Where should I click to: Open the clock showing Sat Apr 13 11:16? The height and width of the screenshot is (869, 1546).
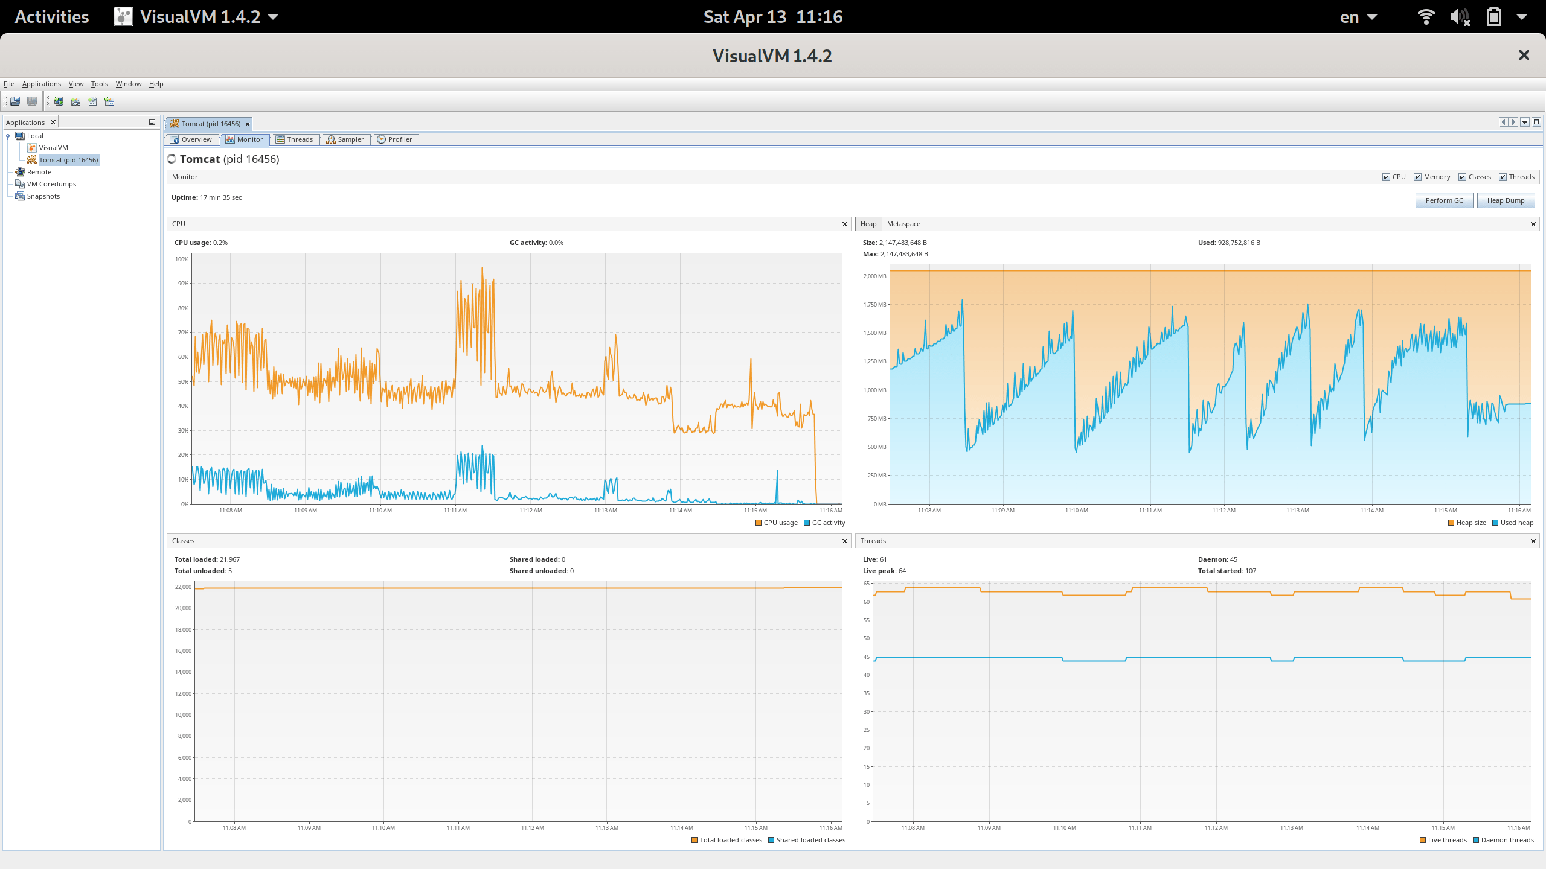coord(773,16)
